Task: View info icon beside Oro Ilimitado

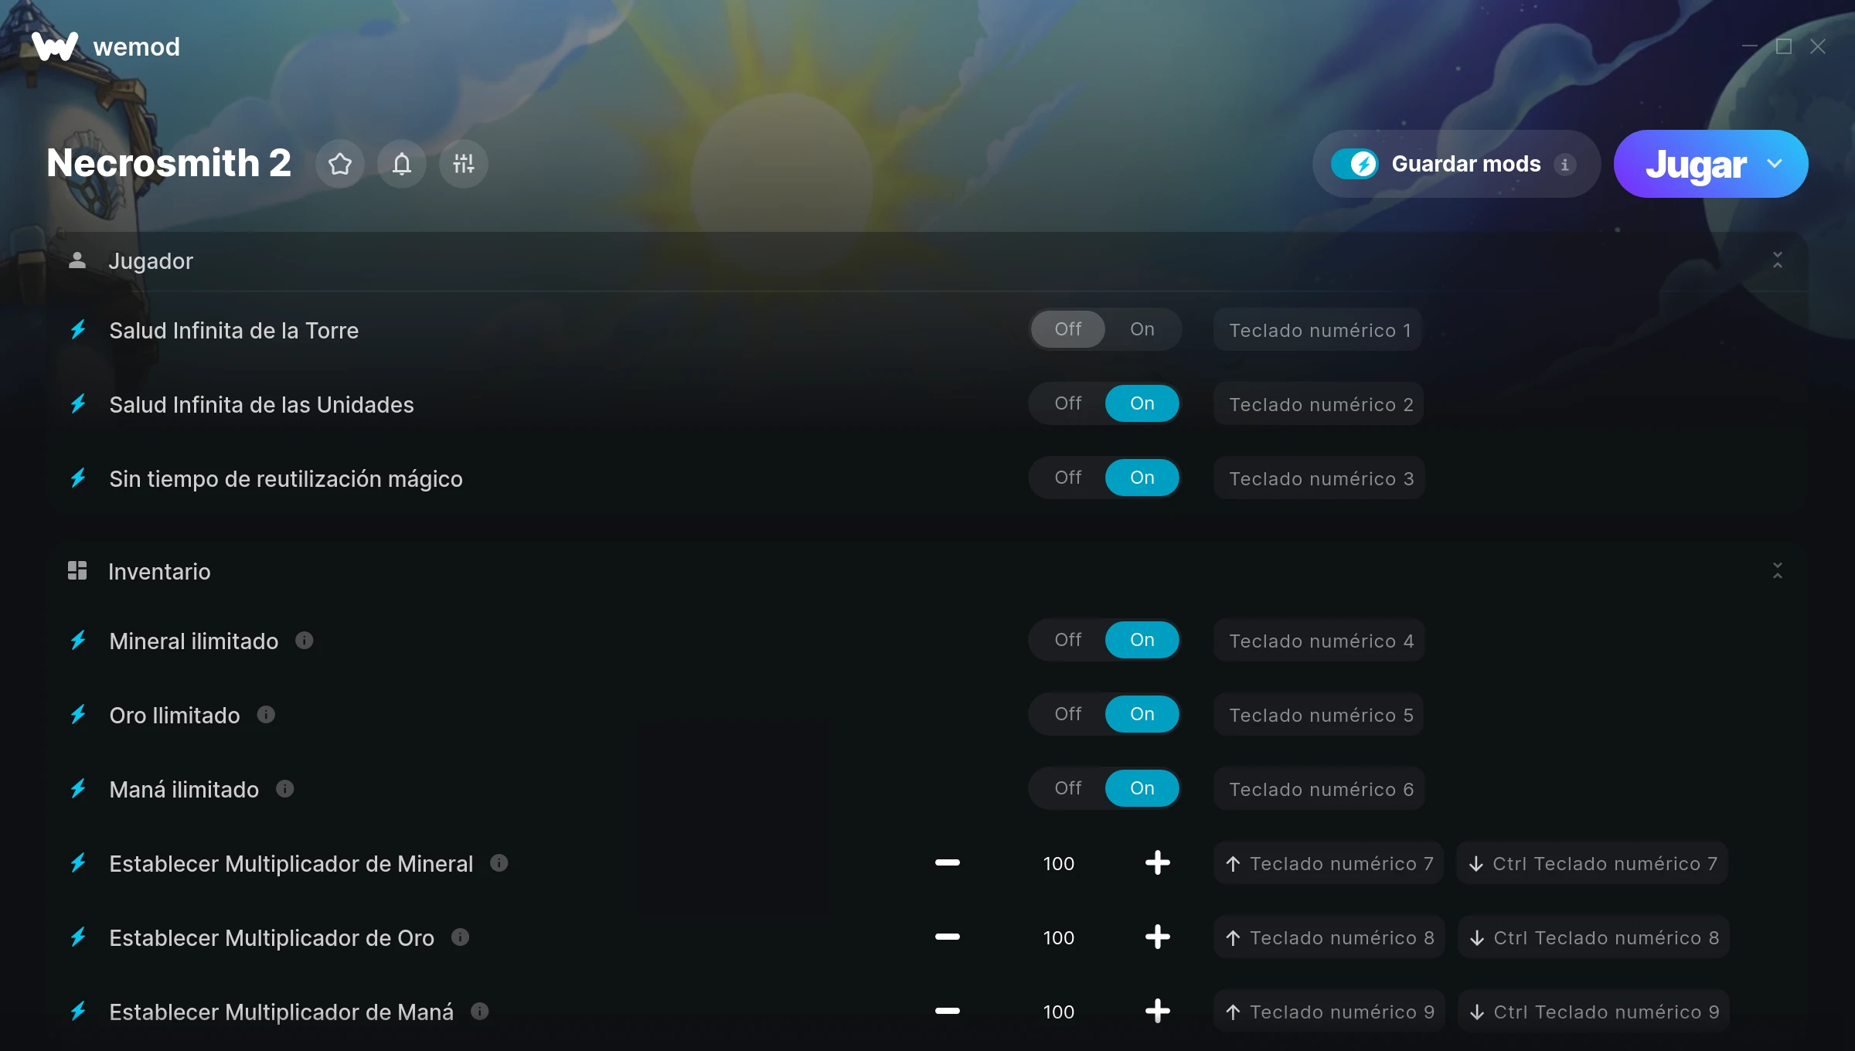Action: [x=266, y=715]
